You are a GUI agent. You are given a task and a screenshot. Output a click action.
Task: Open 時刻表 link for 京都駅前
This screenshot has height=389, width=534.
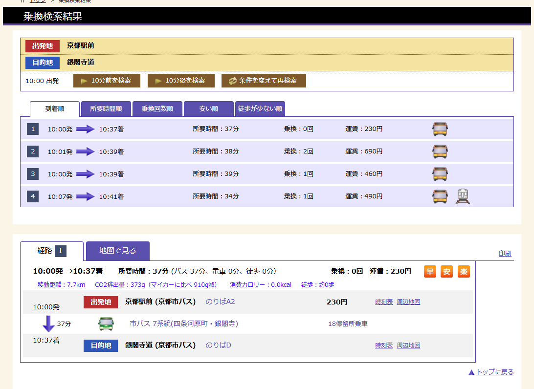click(384, 302)
